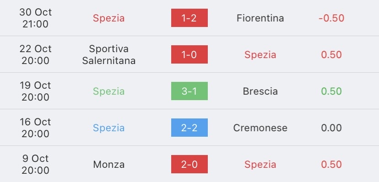
Task: Select the green 3-1 score badge
Action: [x=189, y=91]
